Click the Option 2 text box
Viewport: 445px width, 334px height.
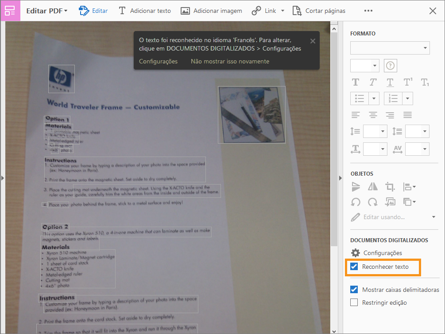(55, 227)
